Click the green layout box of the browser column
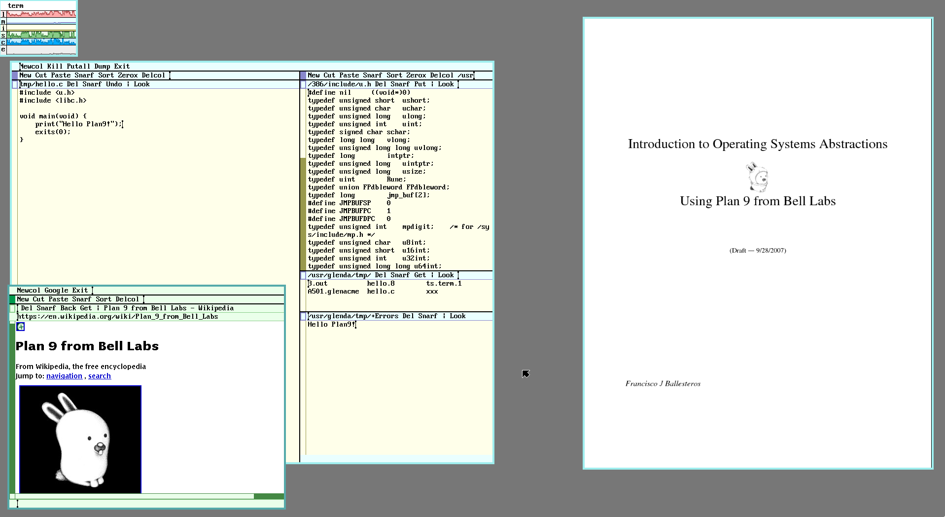Image resolution: width=945 pixels, height=517 pixels. 12,299
